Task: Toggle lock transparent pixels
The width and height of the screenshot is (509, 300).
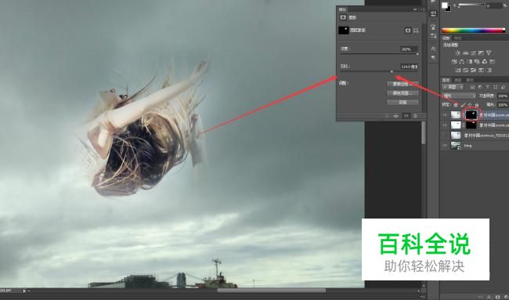Action: pyautogui.click(x=456, y=105)
